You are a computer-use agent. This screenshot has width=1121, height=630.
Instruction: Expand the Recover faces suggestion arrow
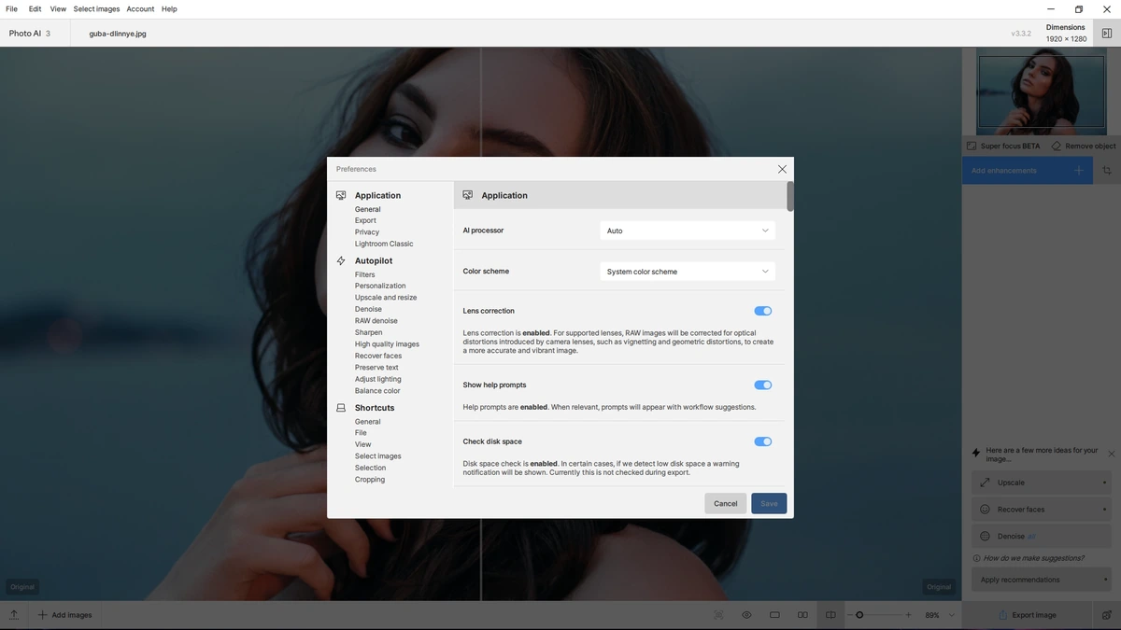1105,510
